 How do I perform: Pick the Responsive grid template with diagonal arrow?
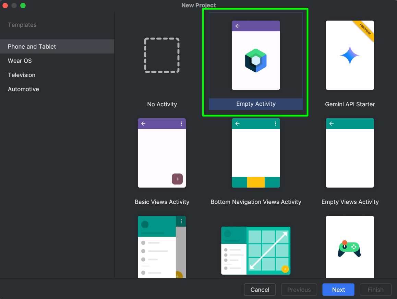[x=256, y=250]
